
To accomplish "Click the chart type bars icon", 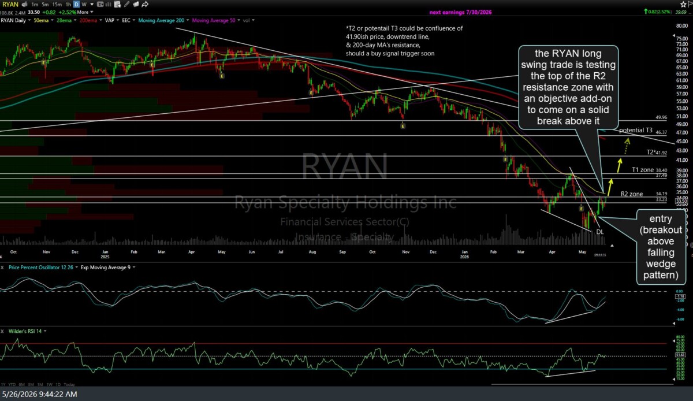I will [109, 4].
